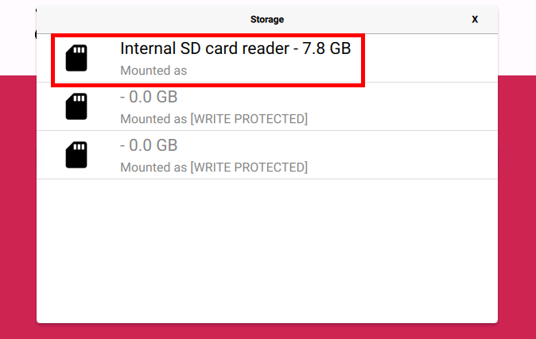536x339 pixels.
Task: Click the Storage dialog title
Action: pos(267,20)
